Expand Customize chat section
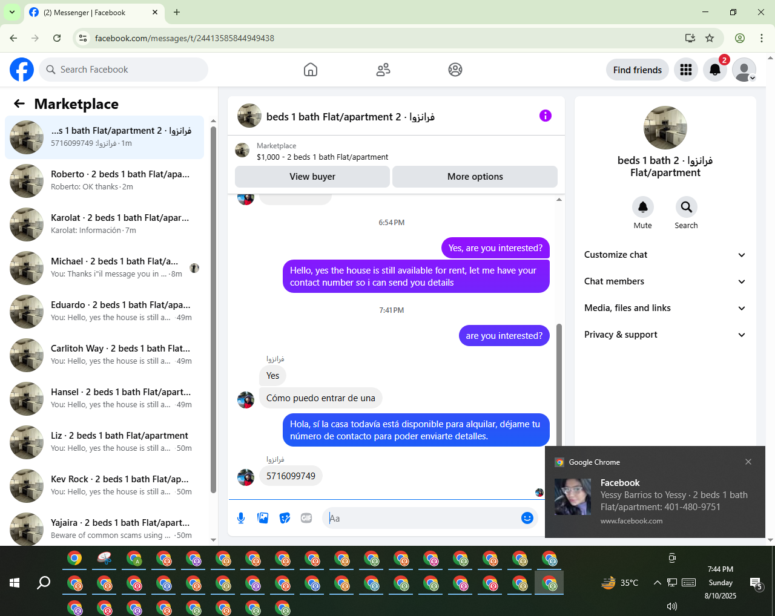Viewport: 775px width, 616px height. pos(665,255)
